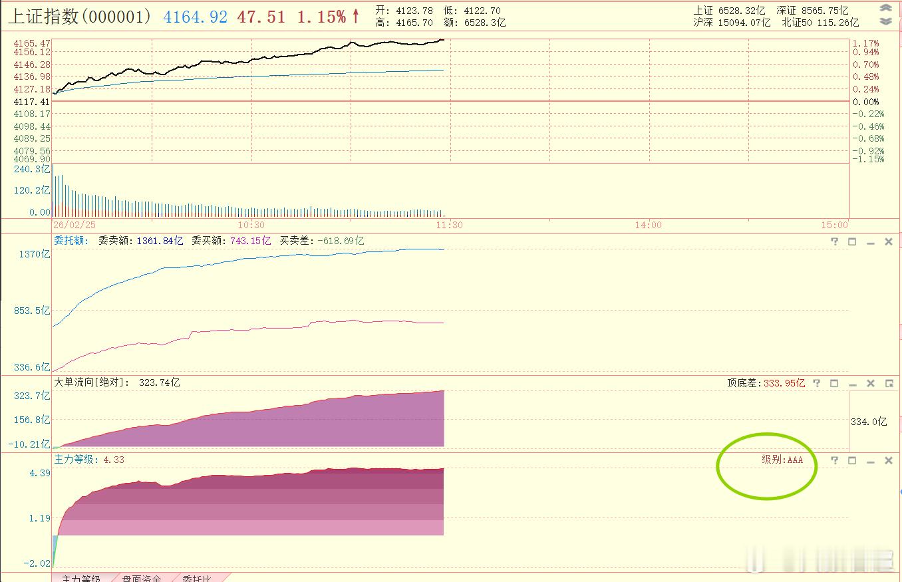Pop out the 大单流向 panel window

[x=889, y=383]
